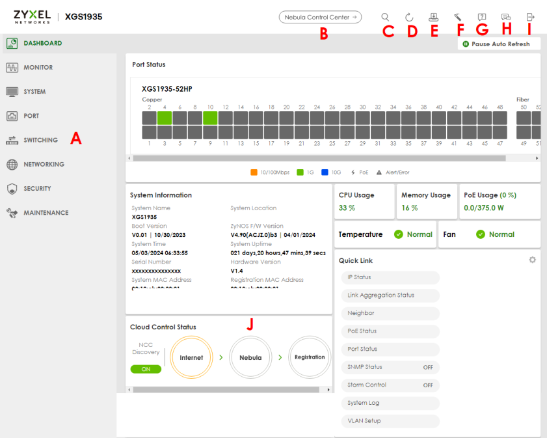
Task: Click the green 1G legend swatch
Action: point(300,172)
